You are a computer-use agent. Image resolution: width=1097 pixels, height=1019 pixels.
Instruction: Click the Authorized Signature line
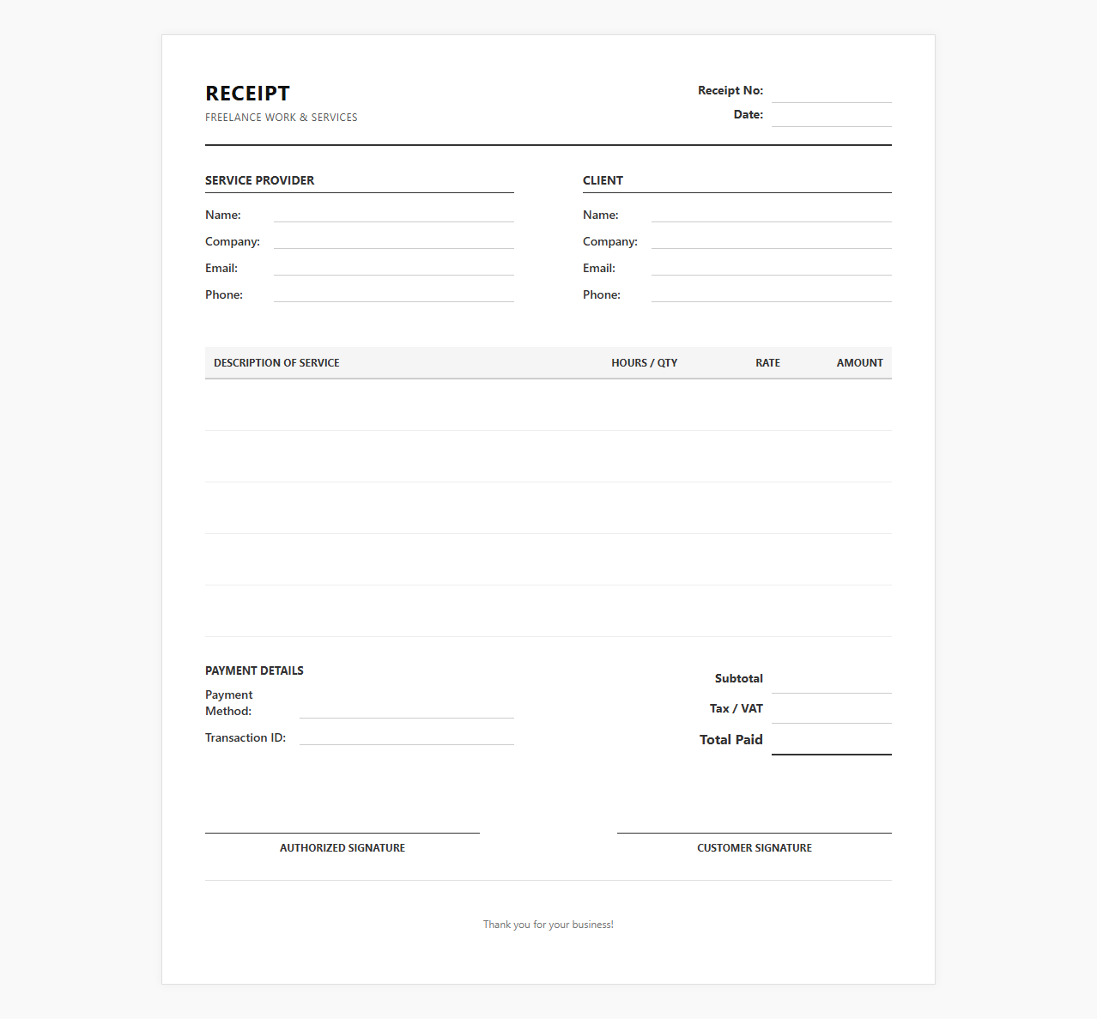[x=342, y=832]
